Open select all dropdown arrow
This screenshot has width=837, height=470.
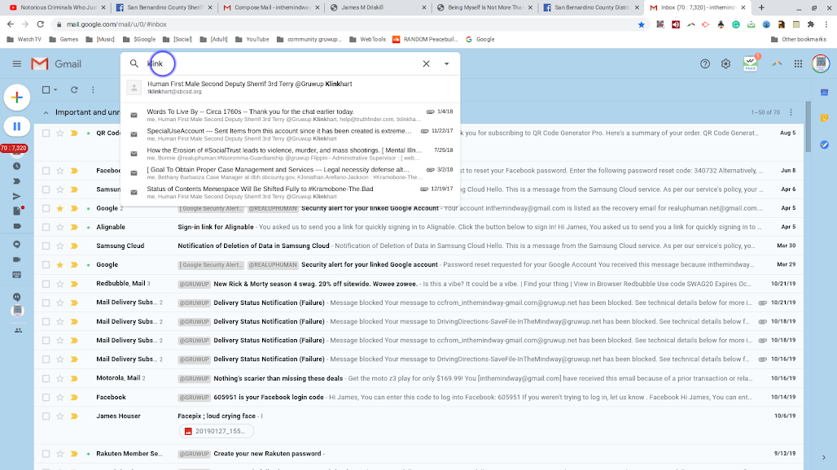click(x=55, y=90)
